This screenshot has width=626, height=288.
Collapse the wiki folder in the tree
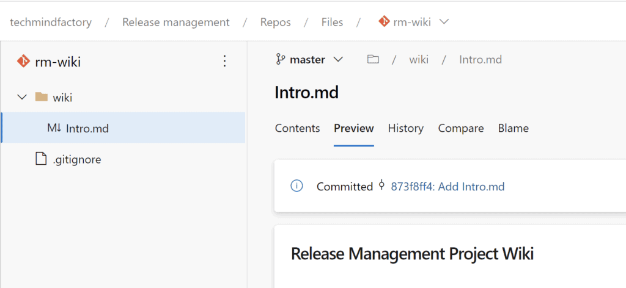point(23,97)
